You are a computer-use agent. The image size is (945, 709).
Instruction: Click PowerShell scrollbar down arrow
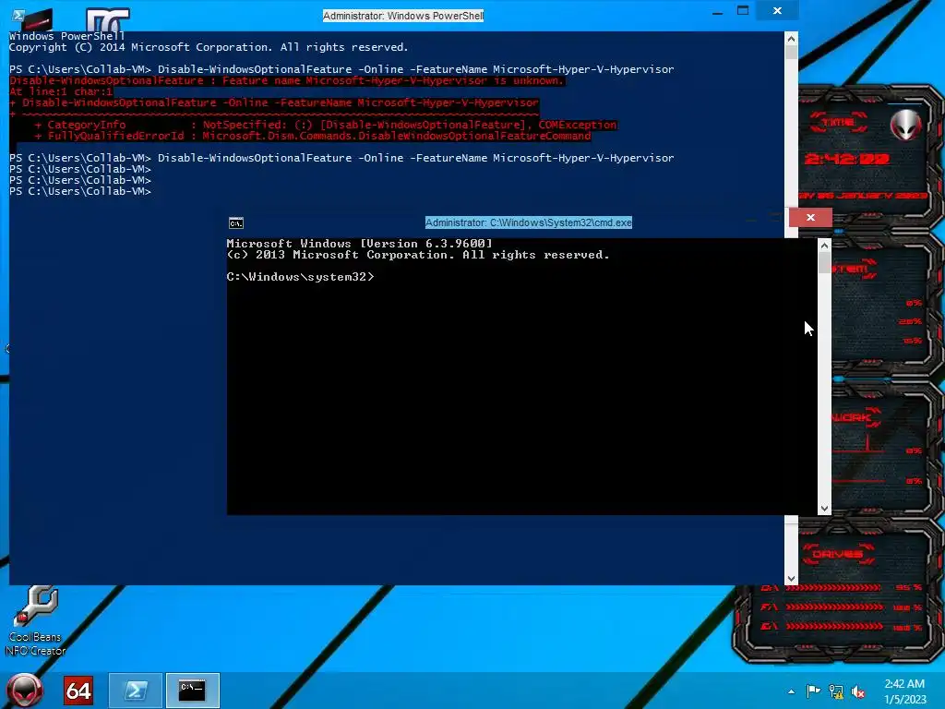click(x=791, y=579)
